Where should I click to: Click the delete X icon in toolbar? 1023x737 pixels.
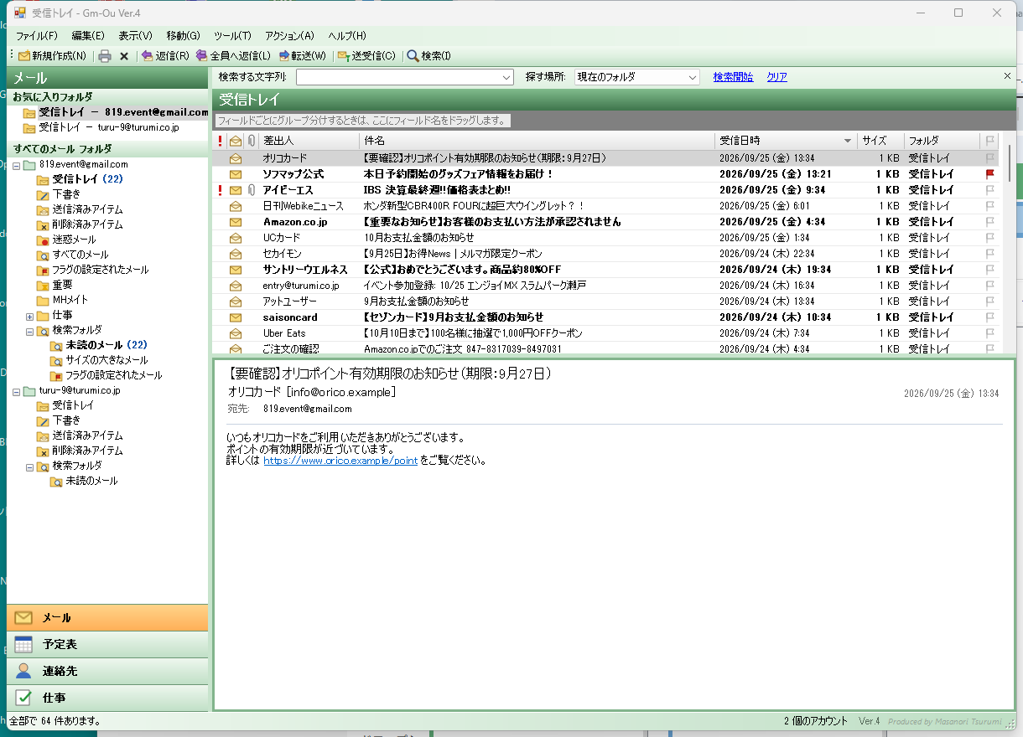point(124,56)
